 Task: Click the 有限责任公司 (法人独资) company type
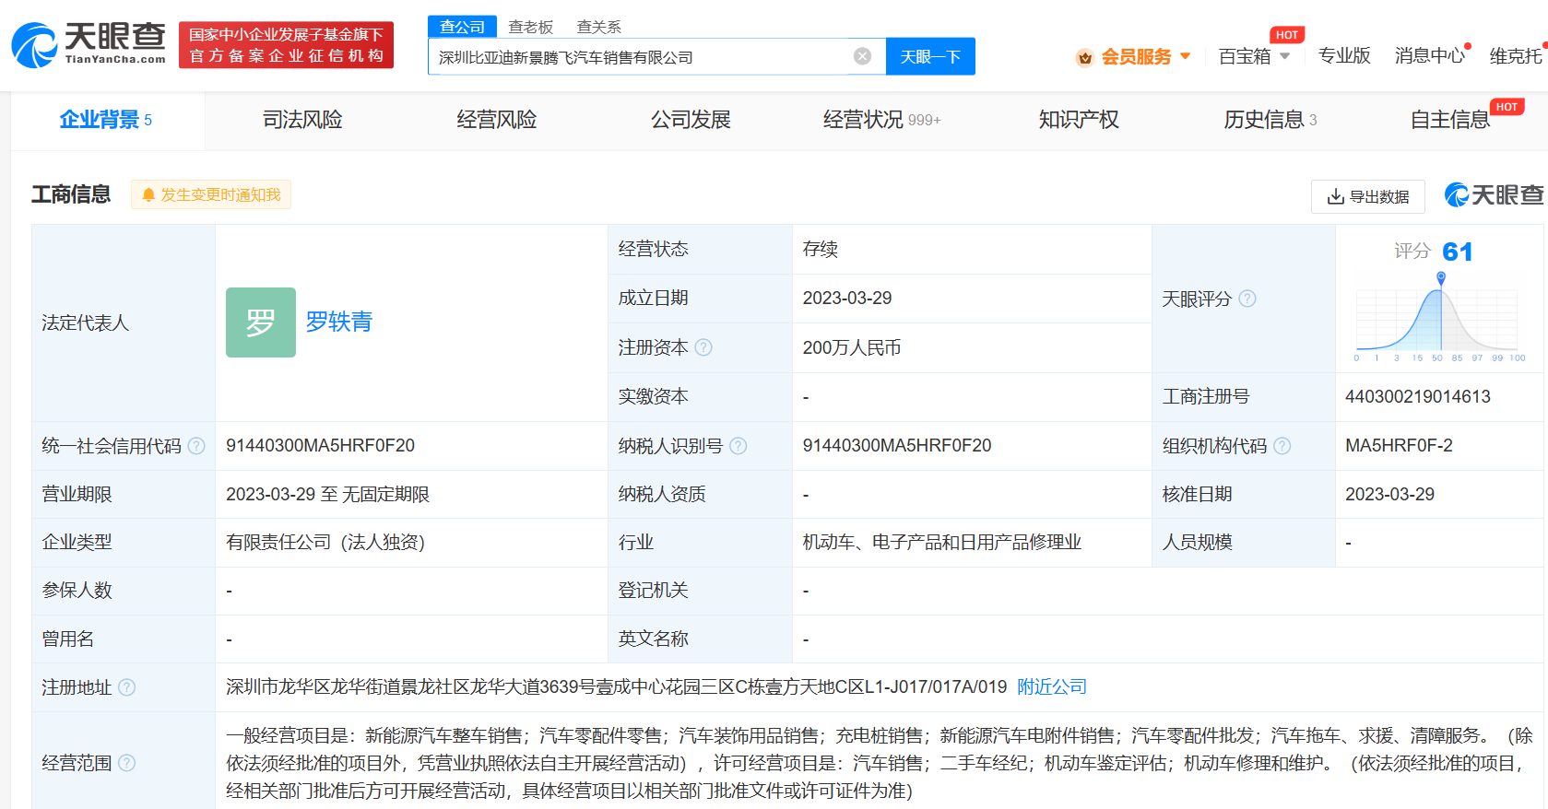point(325,542)
